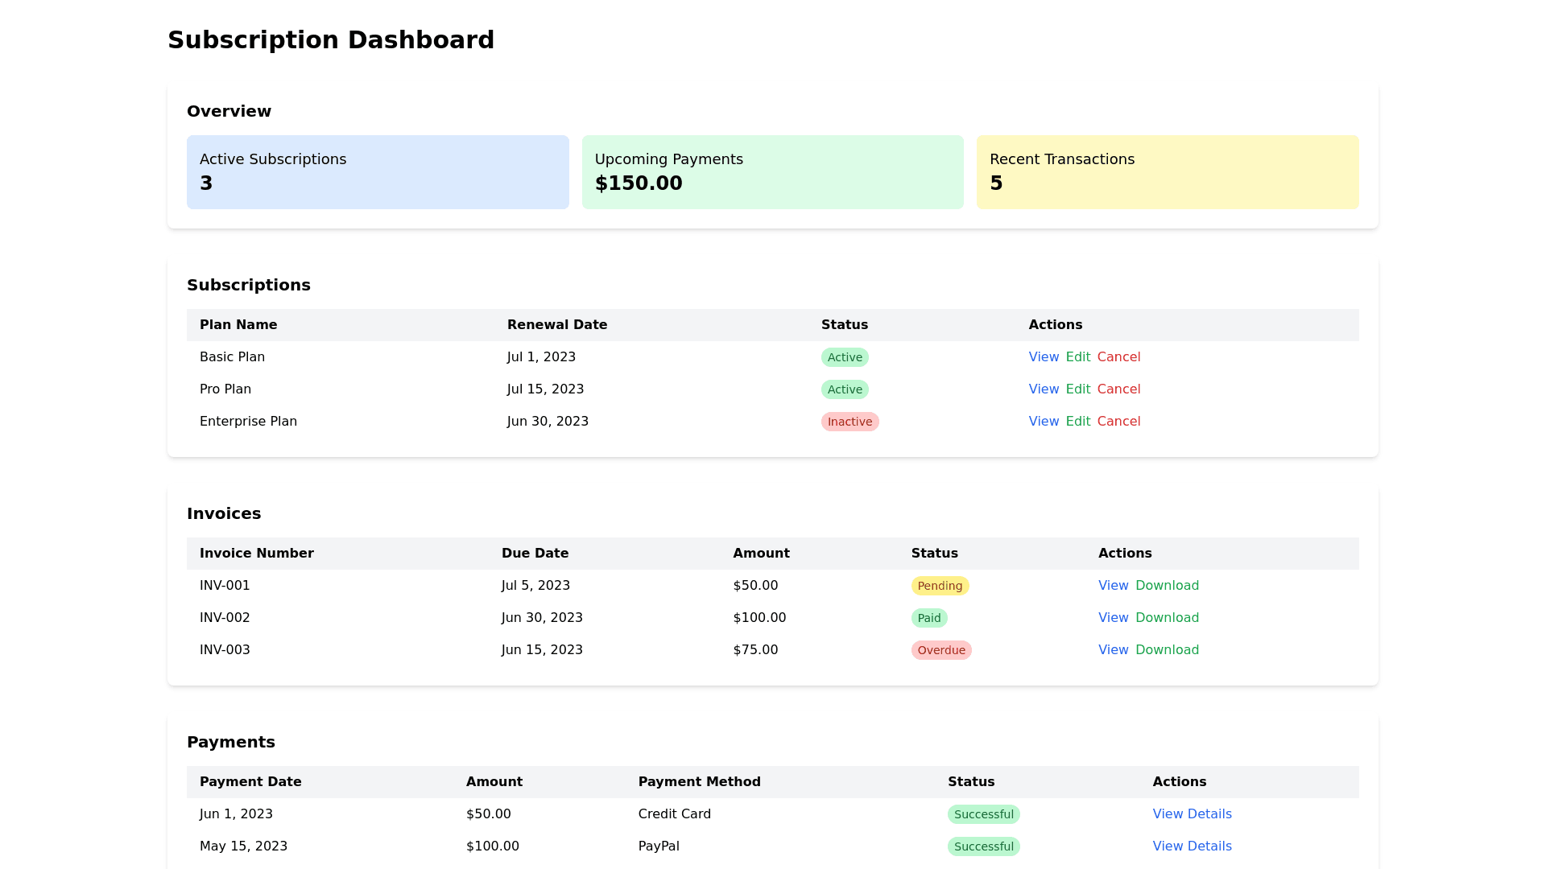Image resolution: width=1546 pixels, height=869 pixels.
Task: Cancel the Enterprise Plan subscription
Action: 1118,422
